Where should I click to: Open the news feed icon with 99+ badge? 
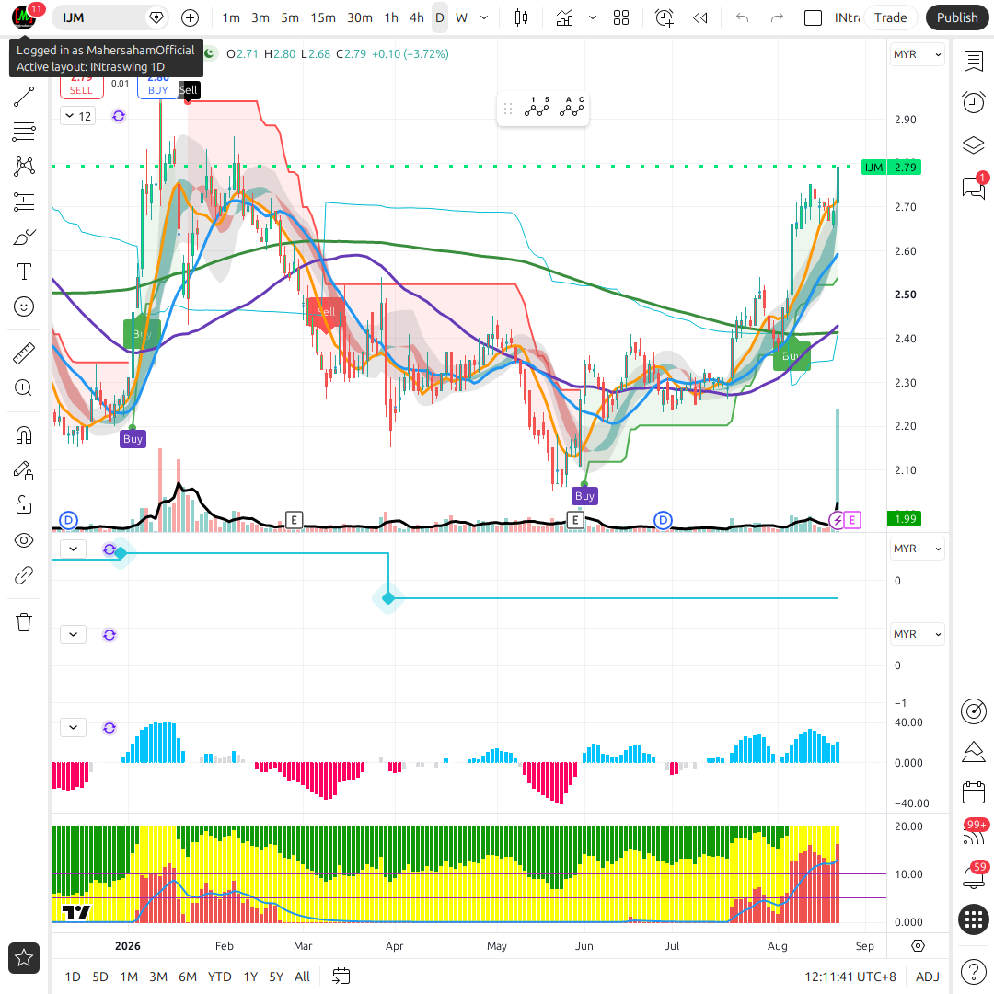point(973,835)
